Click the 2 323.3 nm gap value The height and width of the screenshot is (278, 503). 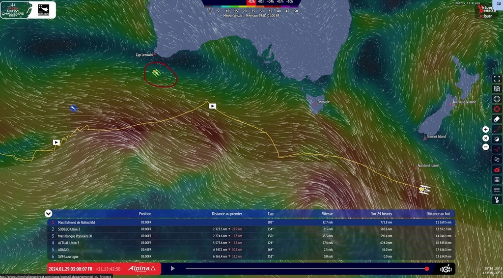pos(220,229)
